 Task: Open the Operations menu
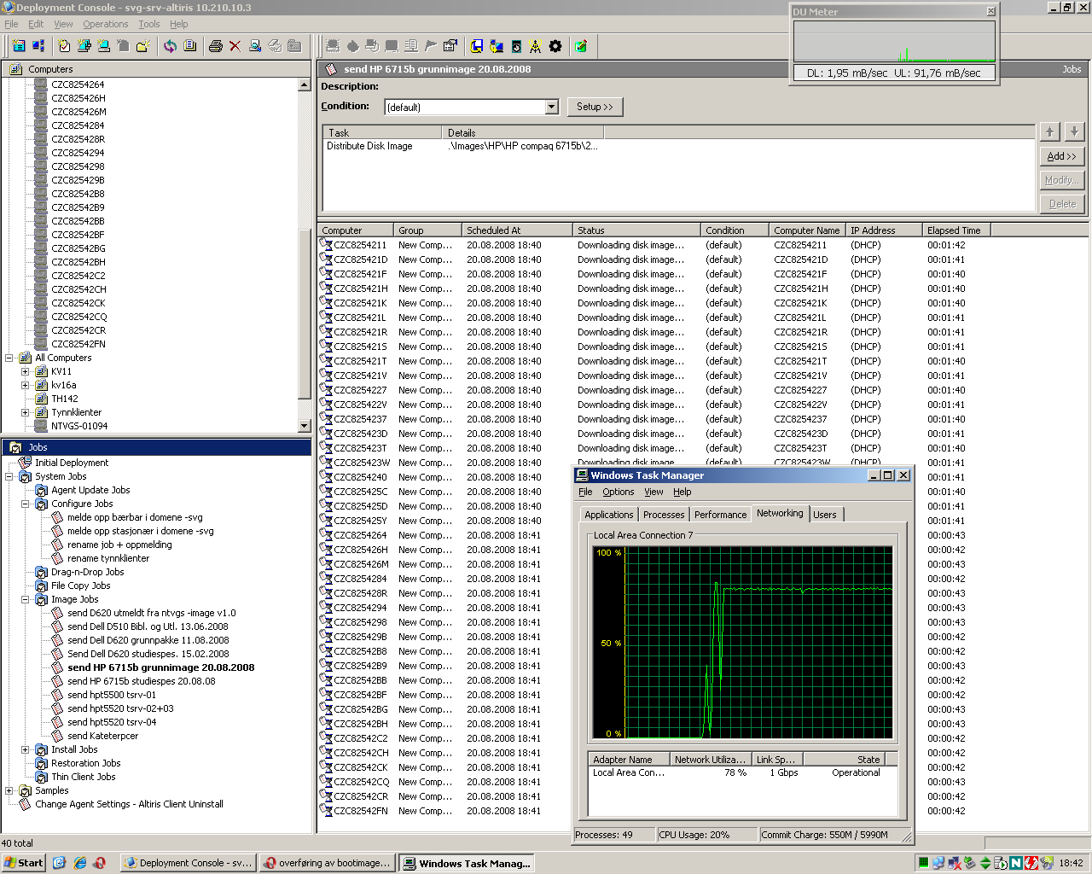pos(106,24)
